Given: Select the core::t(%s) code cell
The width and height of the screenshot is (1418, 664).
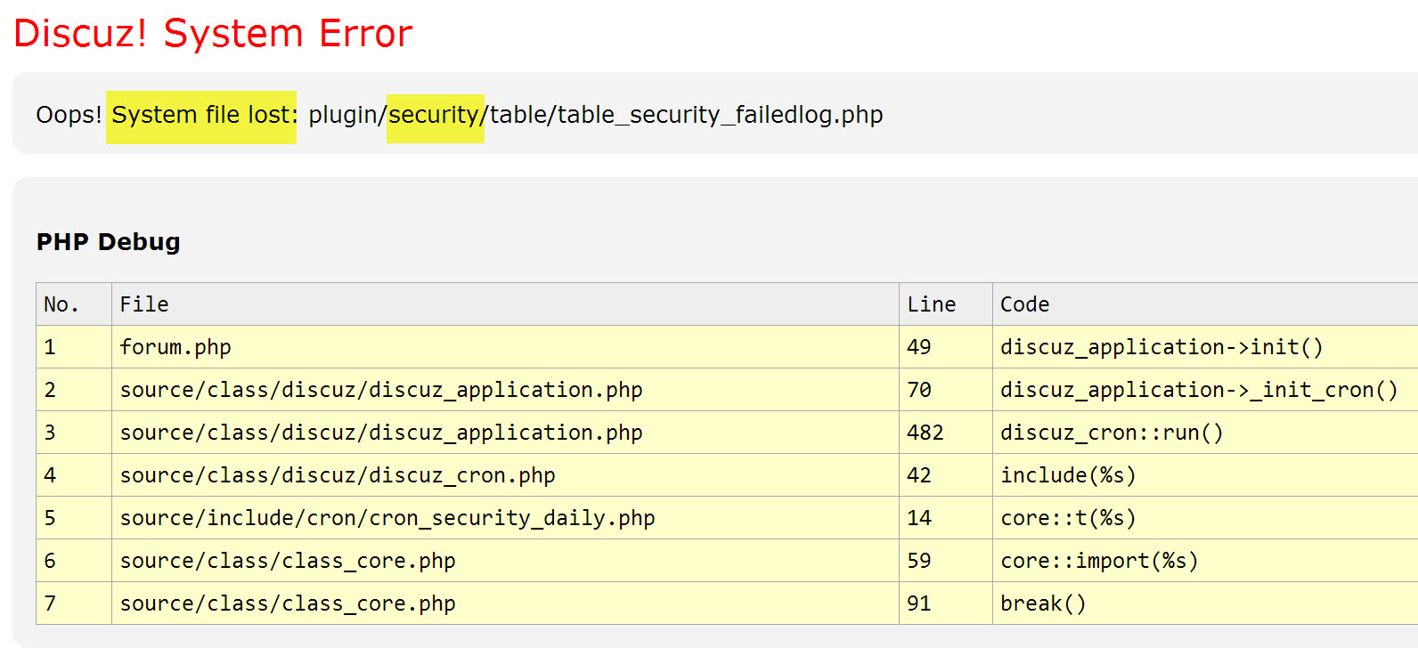Looking at the screenshot, I should point(1205,518).
